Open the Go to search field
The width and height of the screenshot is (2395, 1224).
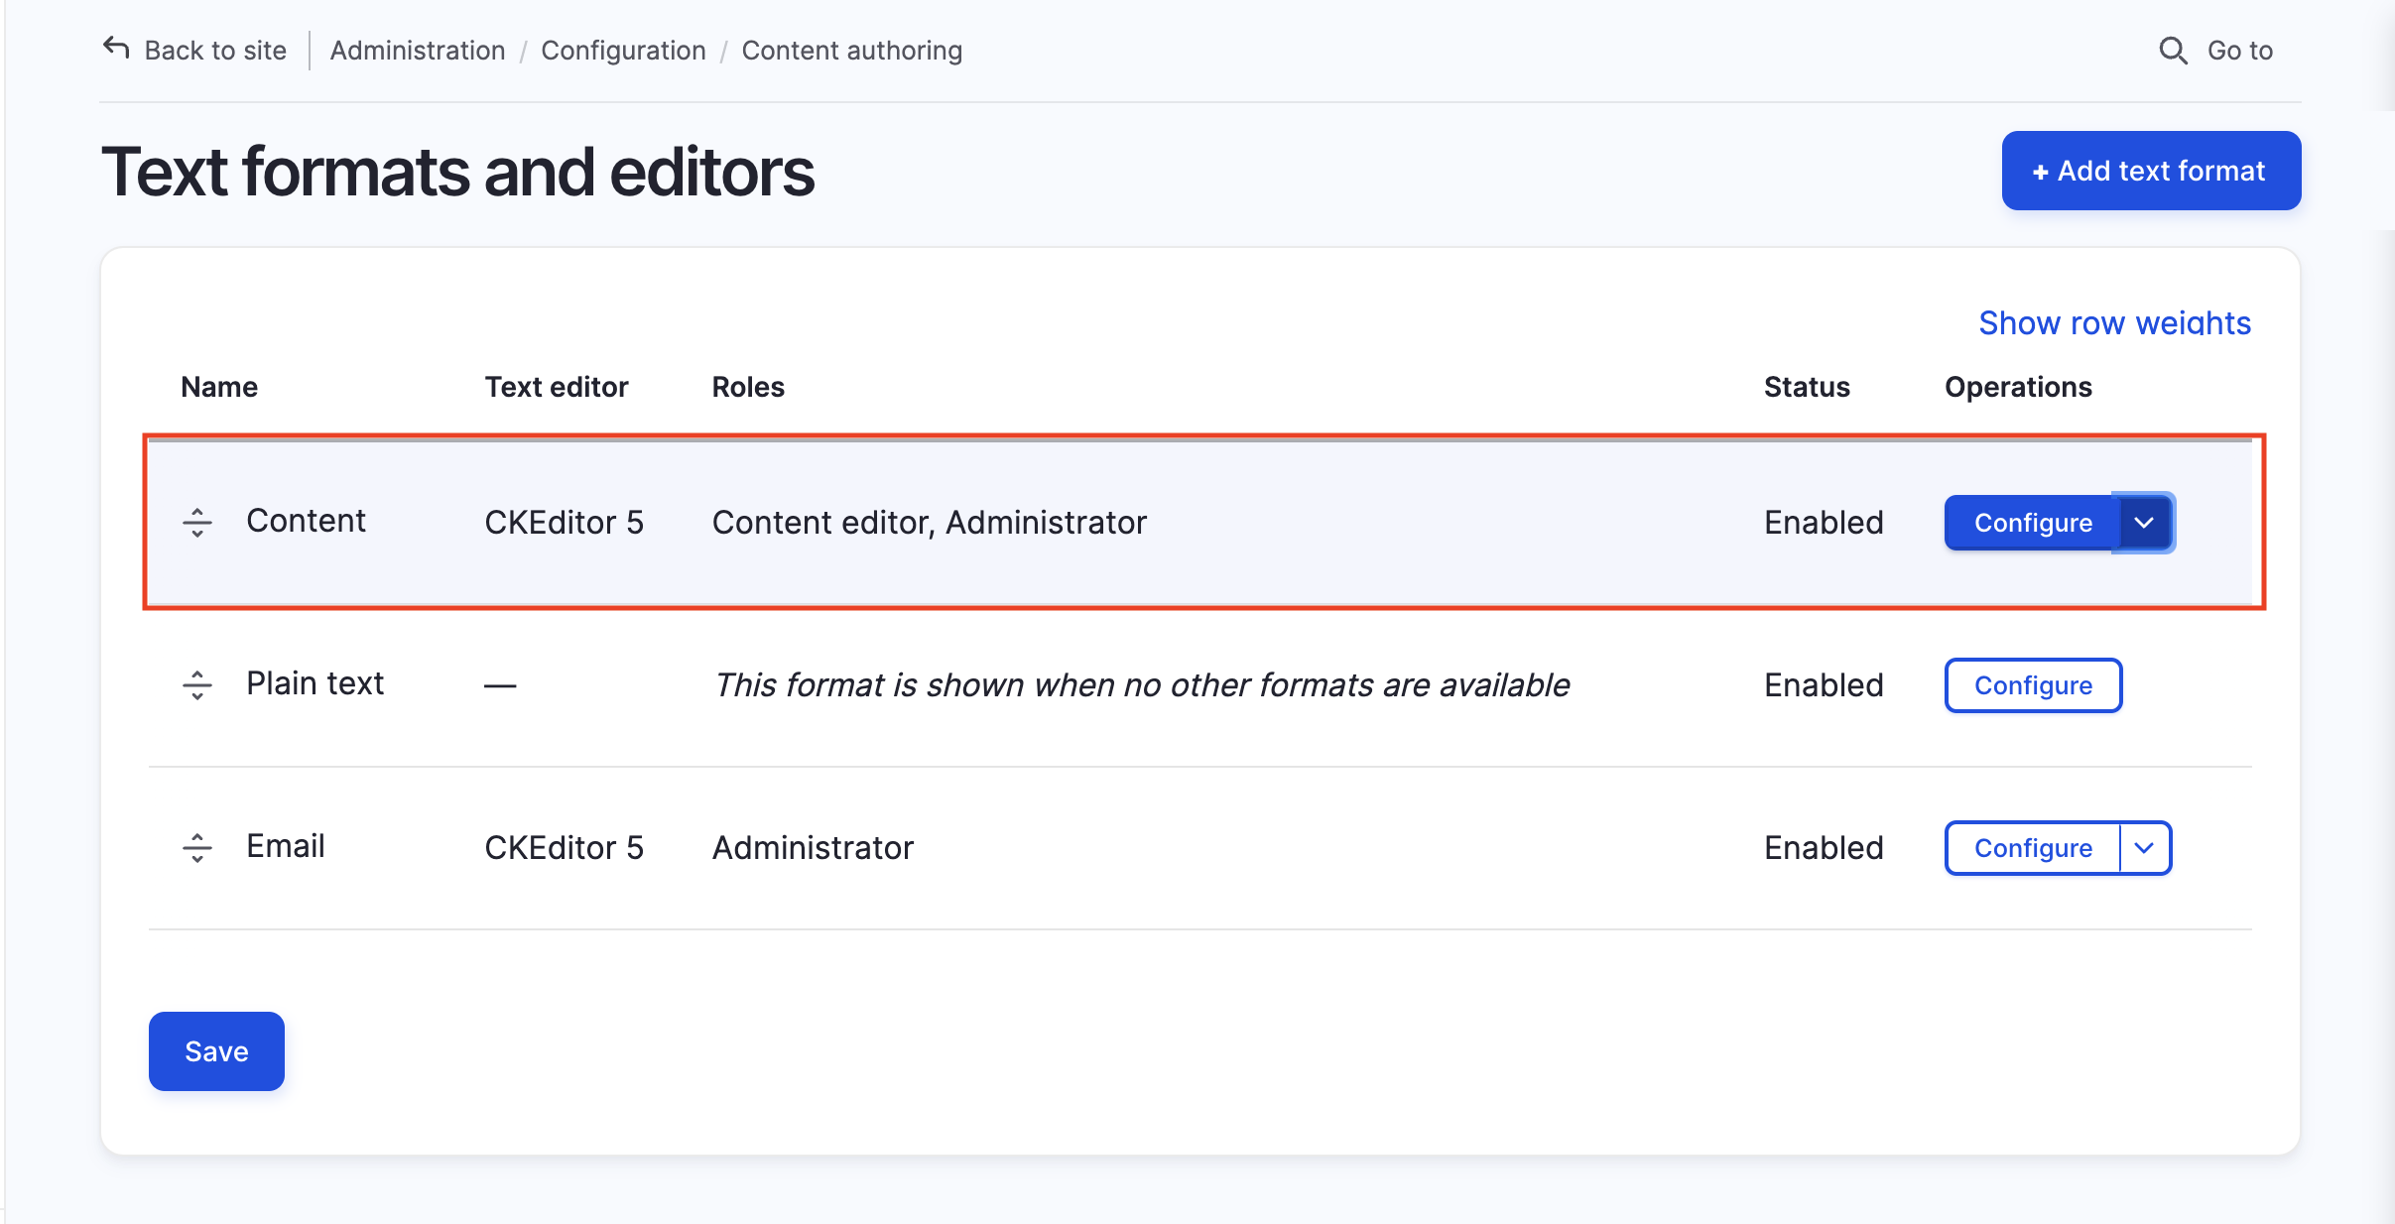click(x=2239, y=51)
